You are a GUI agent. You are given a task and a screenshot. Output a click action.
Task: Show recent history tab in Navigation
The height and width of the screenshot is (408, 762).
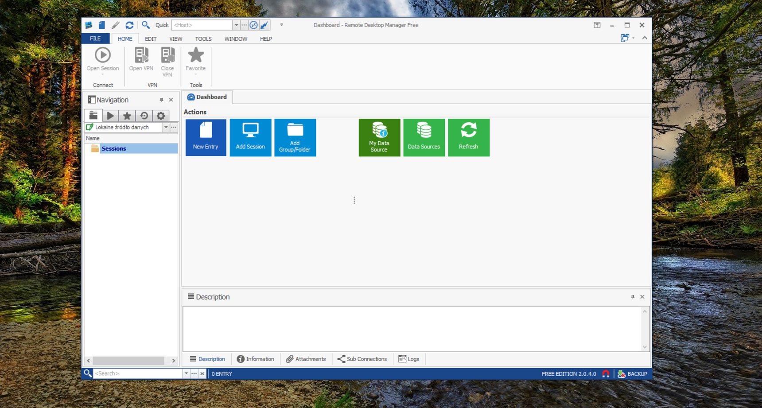(x=144, y=116)
